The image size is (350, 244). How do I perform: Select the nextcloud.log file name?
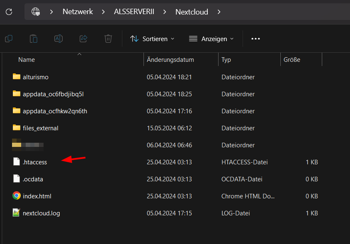41,213
